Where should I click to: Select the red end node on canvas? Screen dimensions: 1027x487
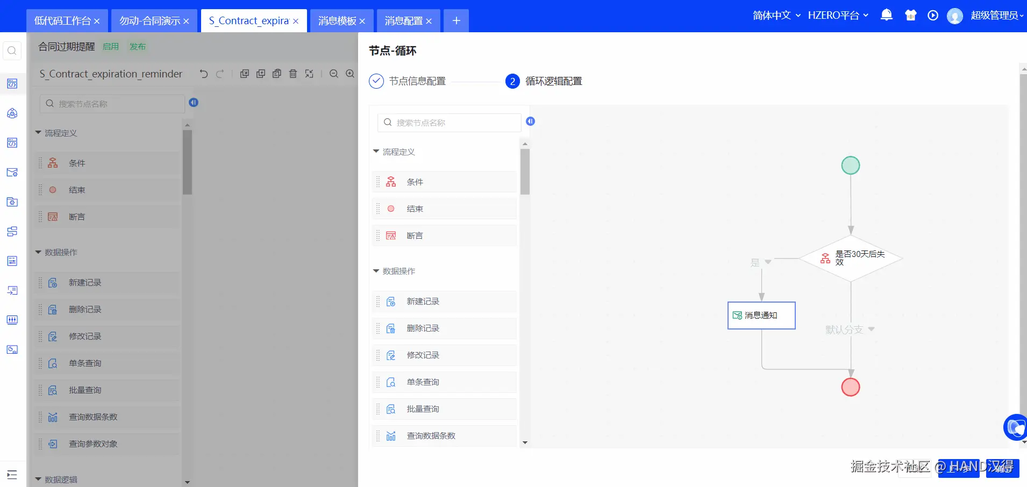pyautogui.click(x=851, y=387)
